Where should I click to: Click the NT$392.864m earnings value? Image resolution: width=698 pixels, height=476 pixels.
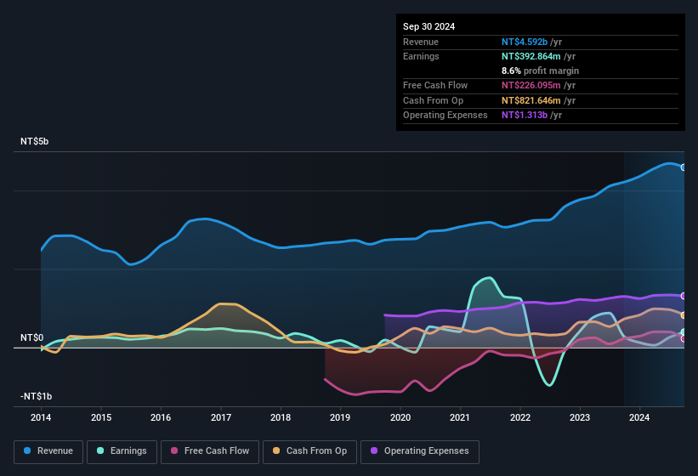tap(531, 56)
